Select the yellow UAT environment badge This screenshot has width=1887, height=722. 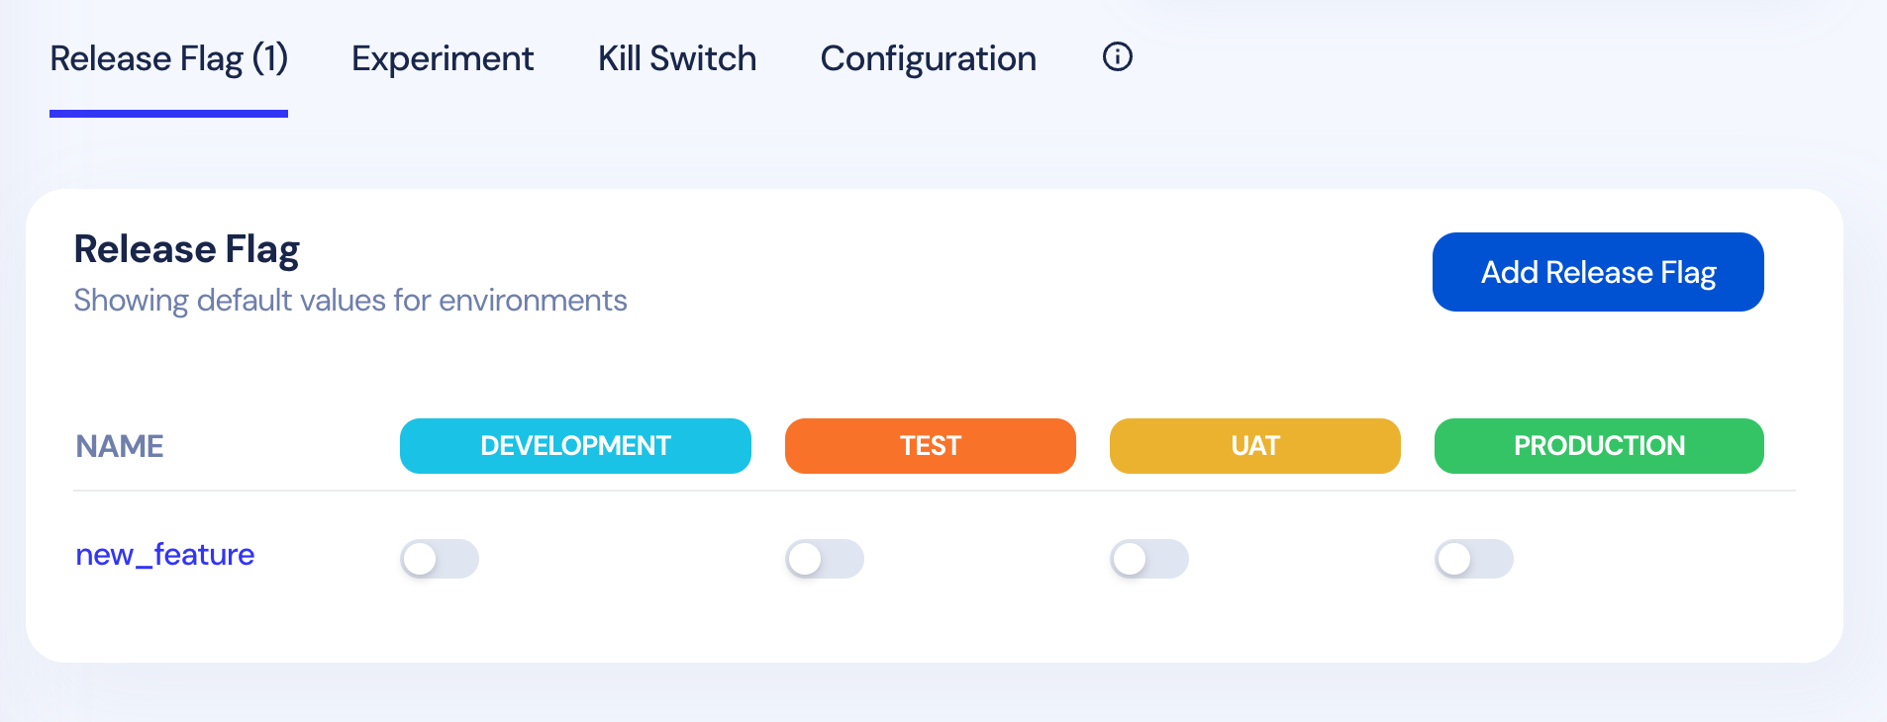coord(1255,446)
